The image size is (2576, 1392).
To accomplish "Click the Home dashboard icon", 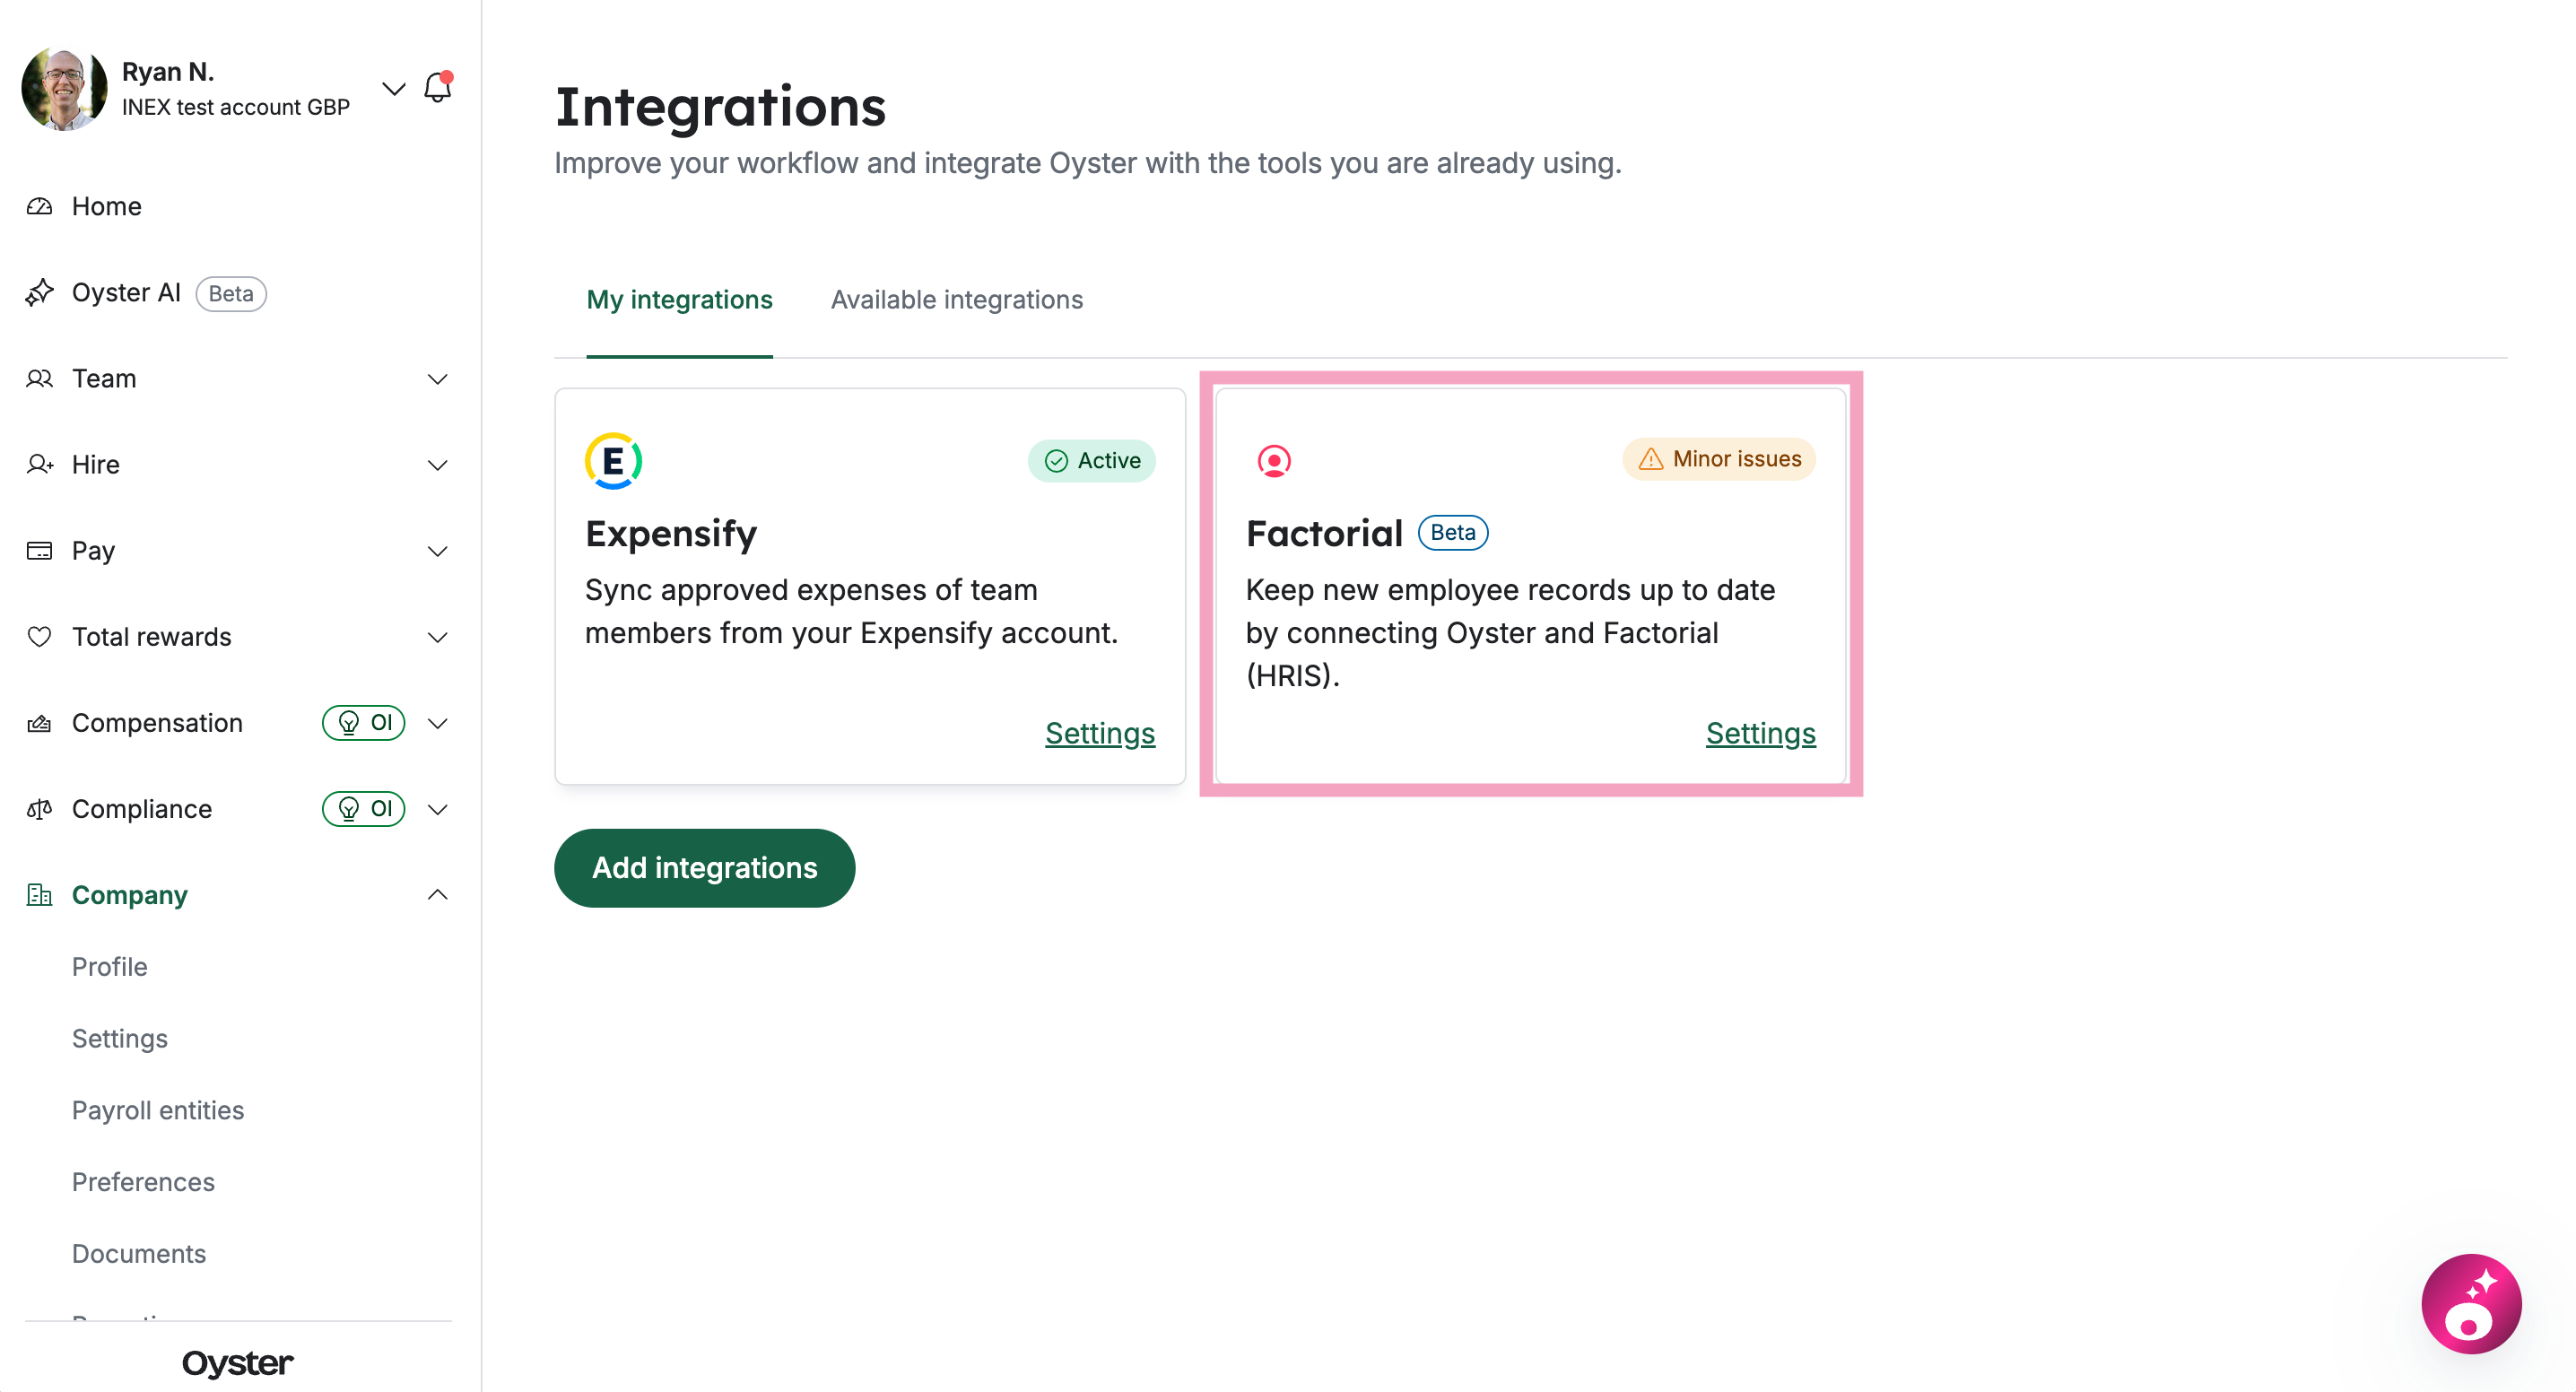I will tap(39, 206).
